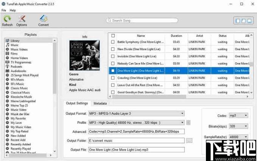Switch to the Metadata tab
Screen dimensions: 257x161
100,104
